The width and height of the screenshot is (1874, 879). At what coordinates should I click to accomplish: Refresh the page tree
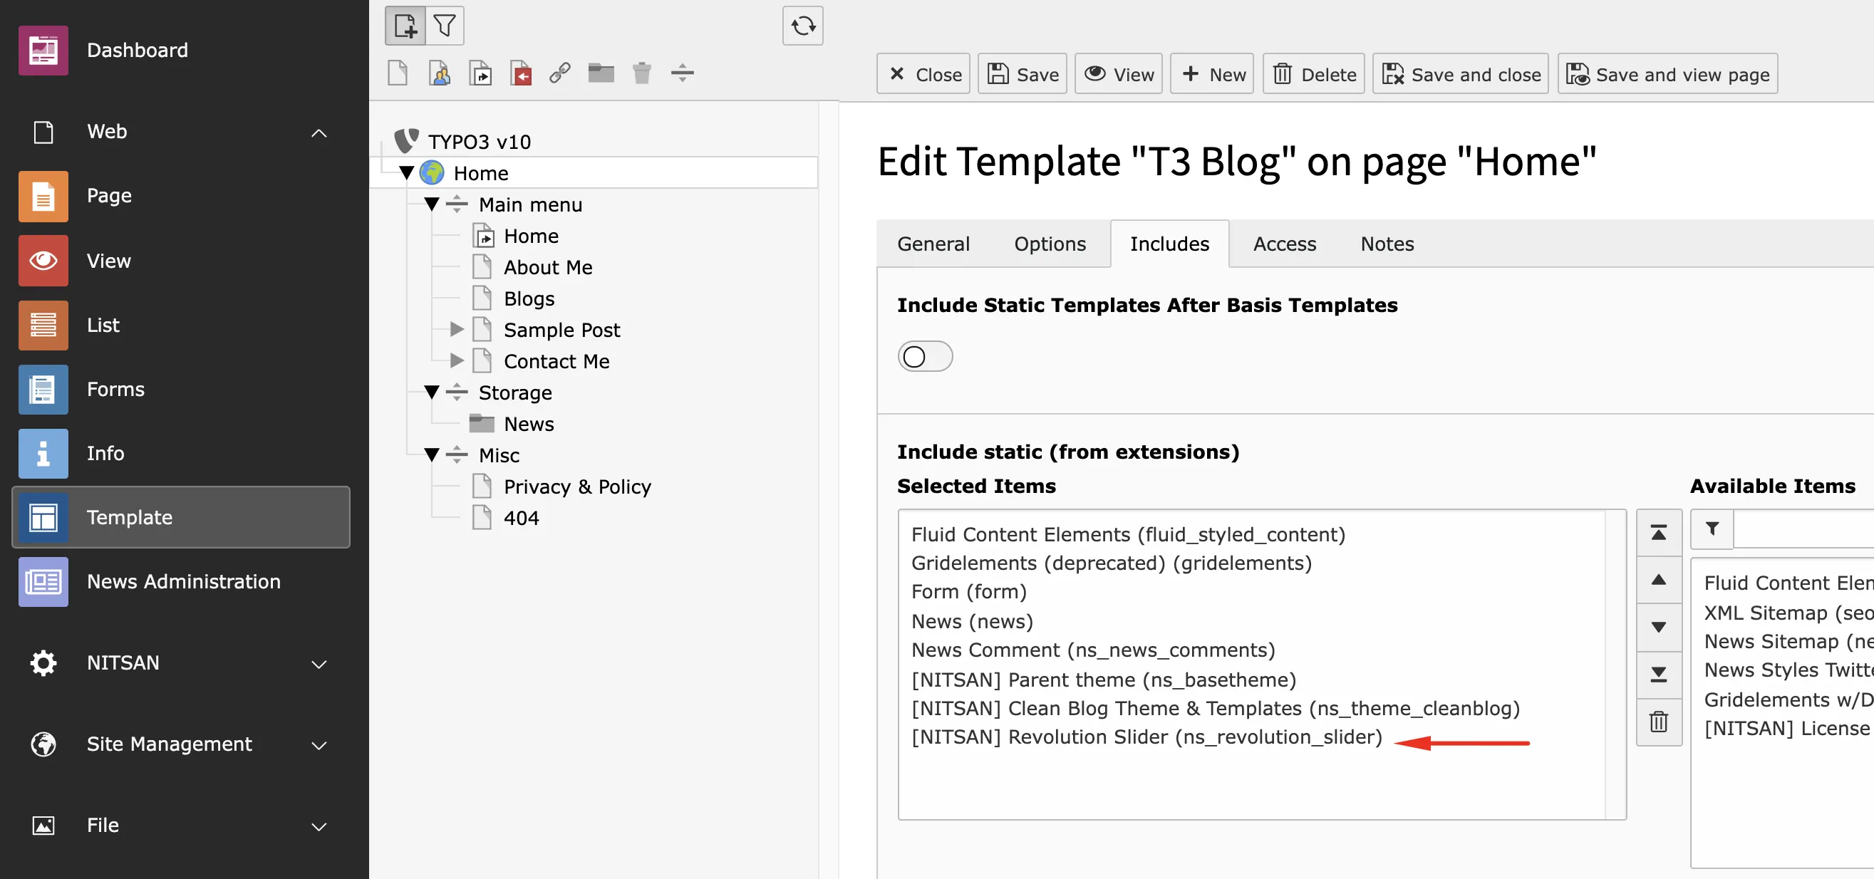(x=802, y=26)
